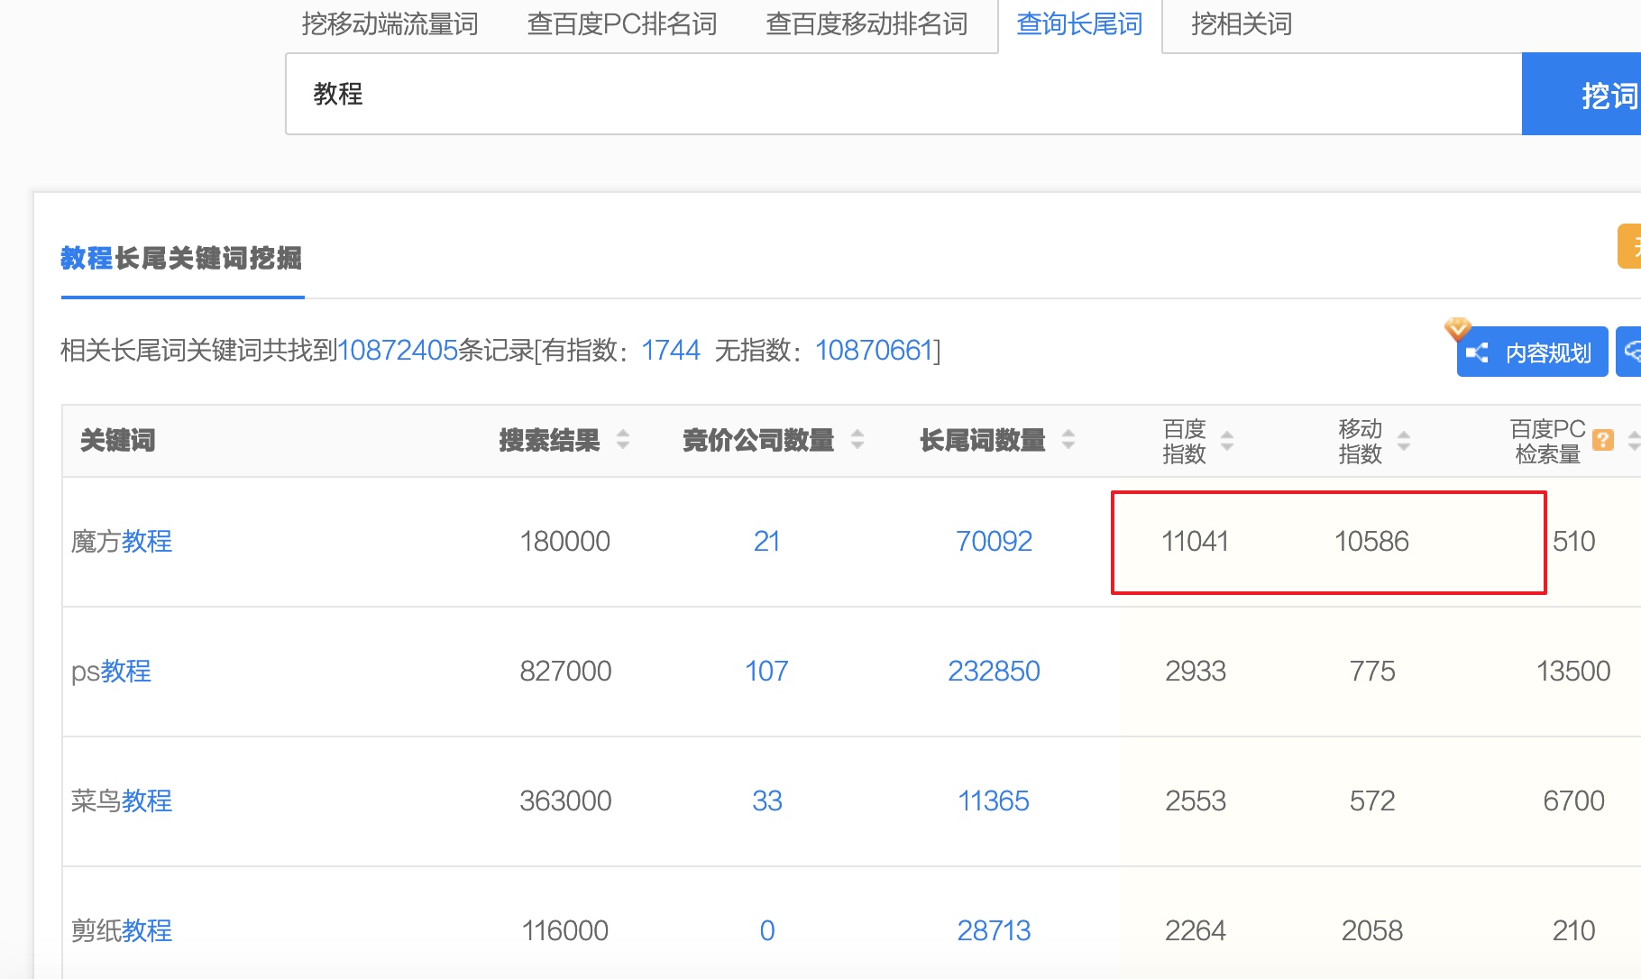Click bidding company count 107

click(x=766, y=672)
